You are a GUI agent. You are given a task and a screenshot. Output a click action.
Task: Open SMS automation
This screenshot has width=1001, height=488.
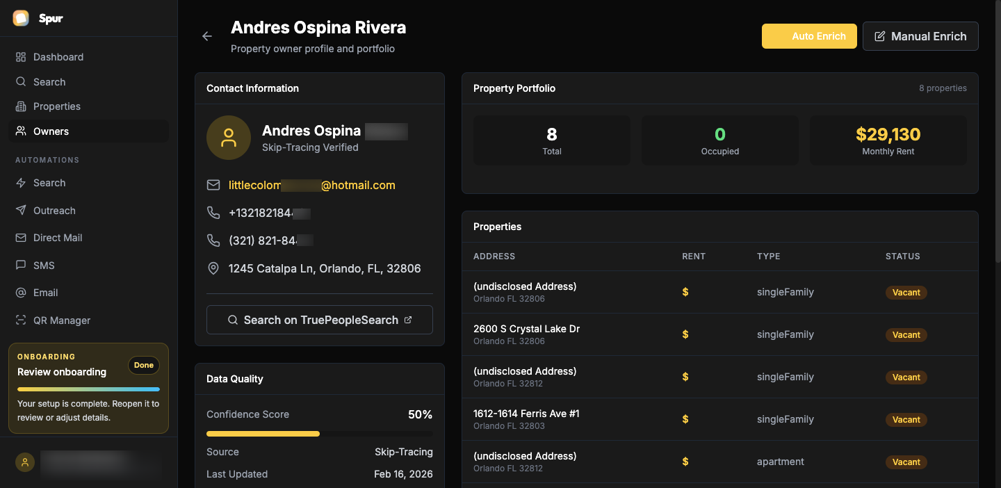coord(88,266)
